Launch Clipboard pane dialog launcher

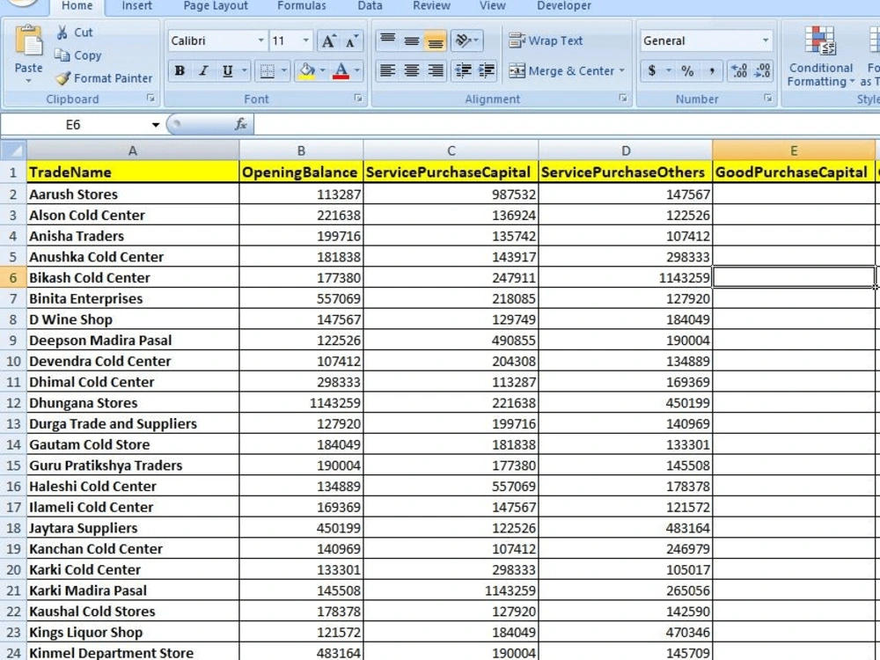(150, 99)
